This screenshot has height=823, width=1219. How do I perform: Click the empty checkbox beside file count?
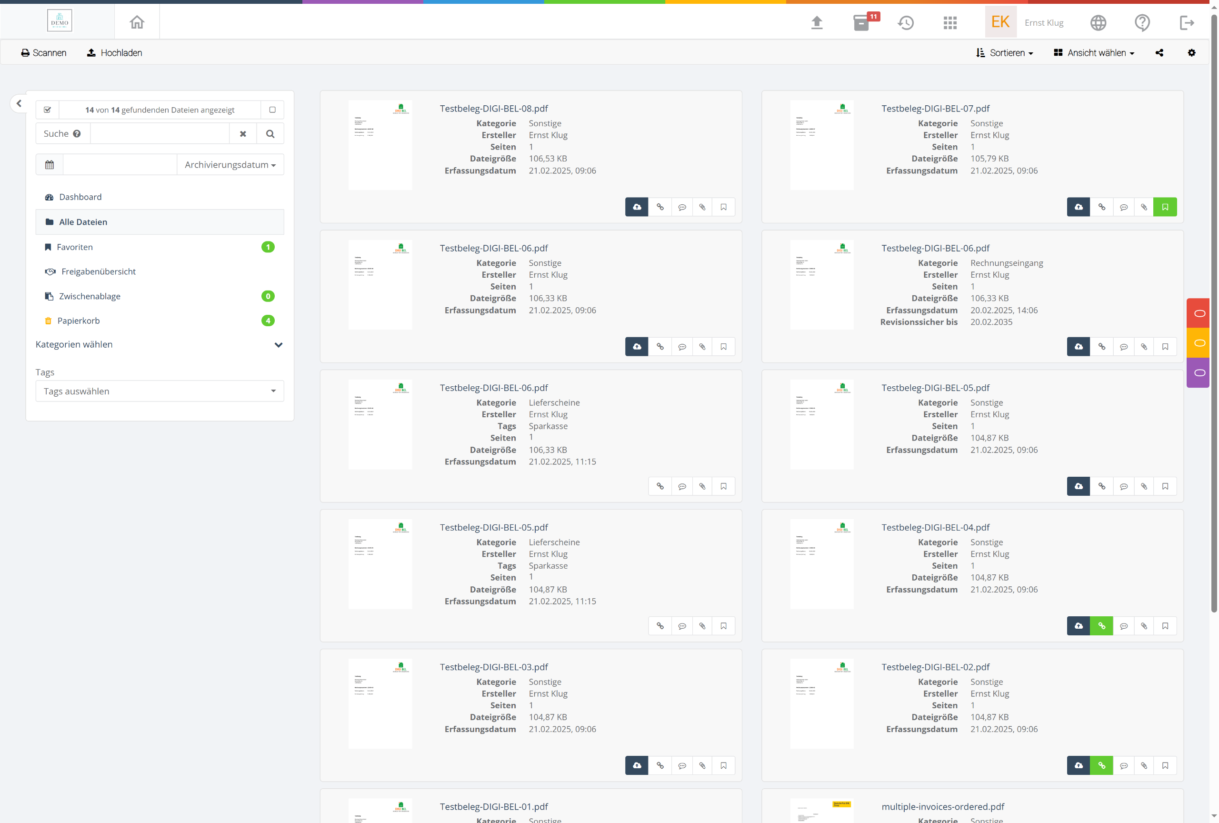coord(272,110)
